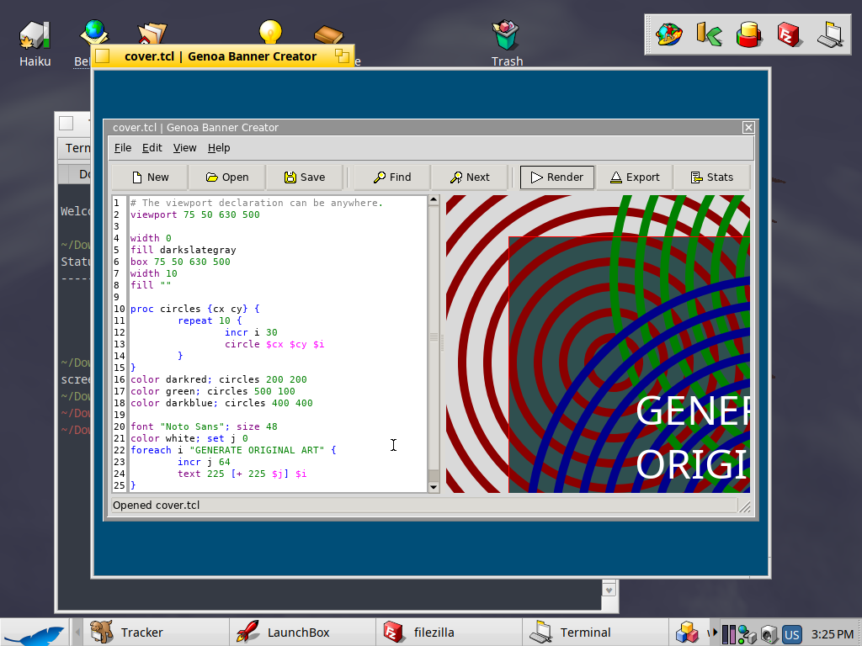Open the Edit menu
The height and width of the screenshot is (646, 862).
coord(152,148)
